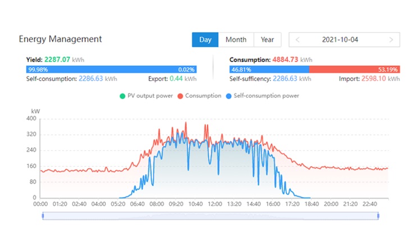
Task: Grab the left handle of chart zoom slider
Action: click(x=43, y=216)
